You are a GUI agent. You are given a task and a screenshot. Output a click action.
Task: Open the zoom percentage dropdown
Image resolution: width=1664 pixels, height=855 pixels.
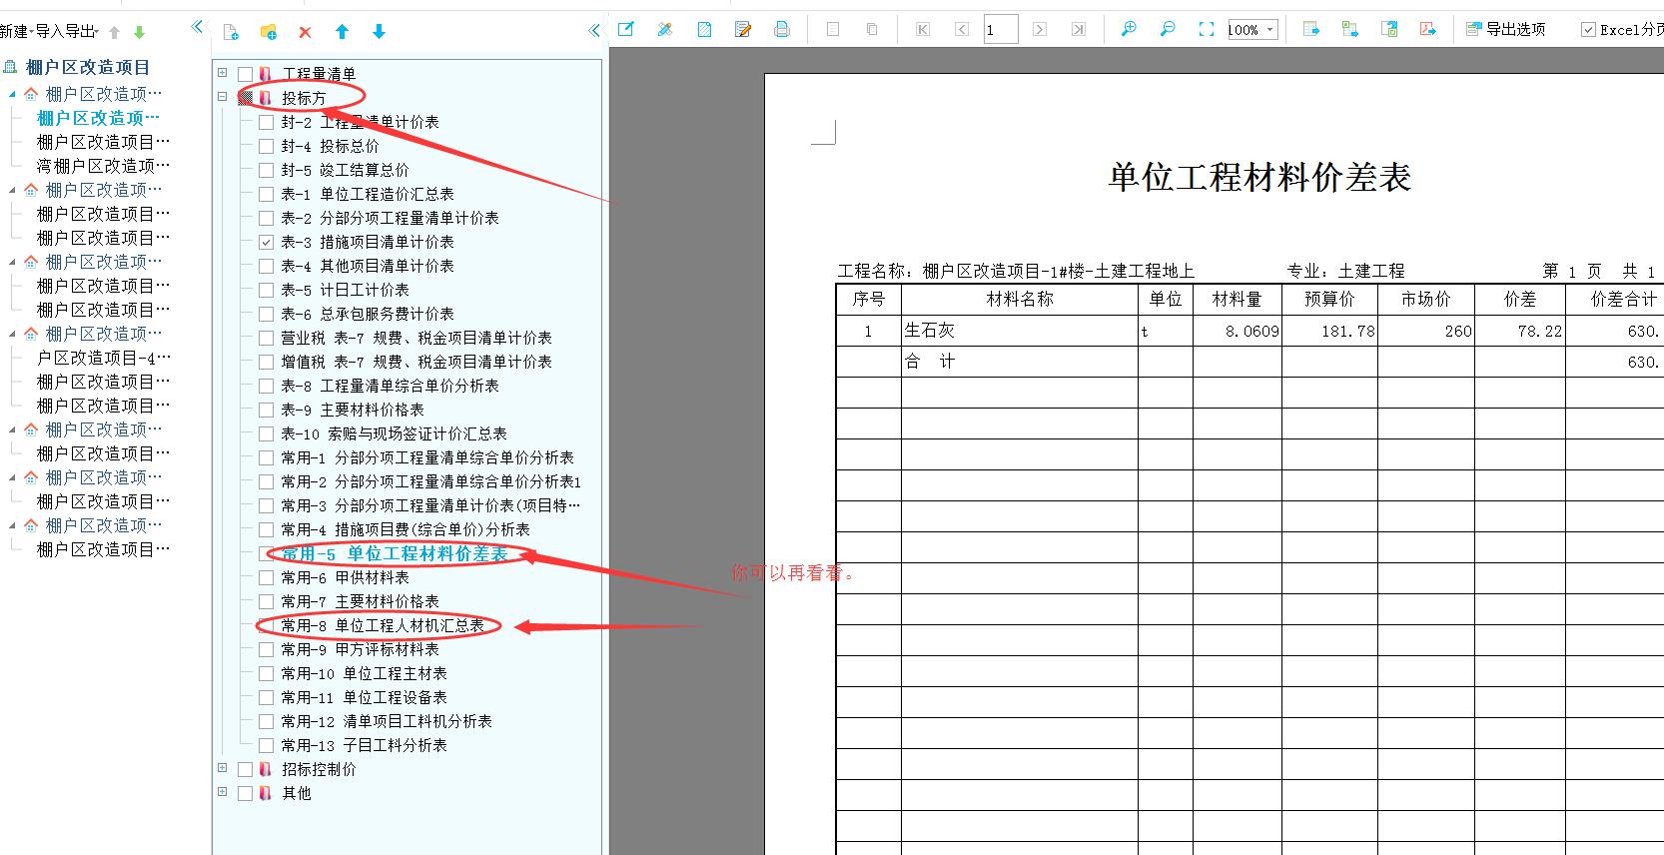click(x=1269, y=30)
